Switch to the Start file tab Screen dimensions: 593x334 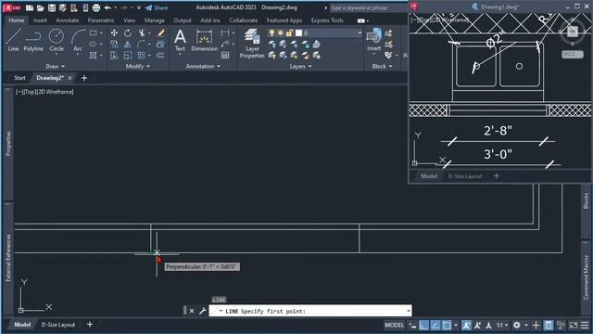19,78
